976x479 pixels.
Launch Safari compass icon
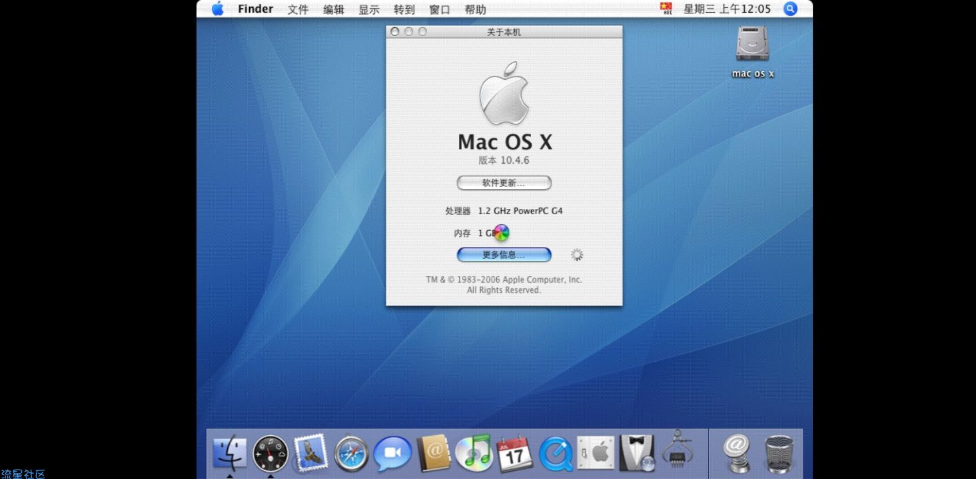click(351, 454)
